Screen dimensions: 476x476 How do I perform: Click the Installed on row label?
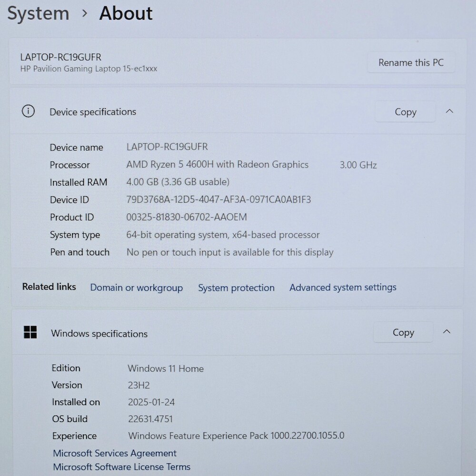[76, 402]
